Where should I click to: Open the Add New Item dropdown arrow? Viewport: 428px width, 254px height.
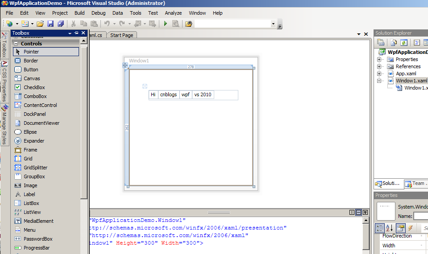click(32, 24)
